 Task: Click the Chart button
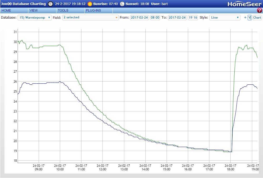(x=257, y=18)
